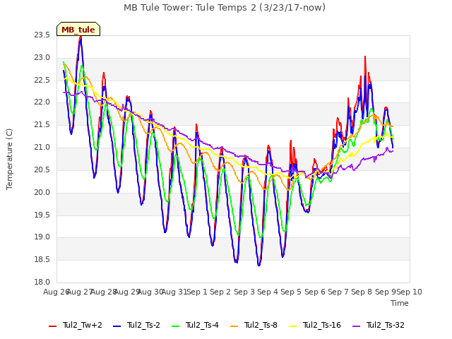
Task: Click the 21.5 y-axis tick label
Action: pyautogui.click(x=42, y=125)
